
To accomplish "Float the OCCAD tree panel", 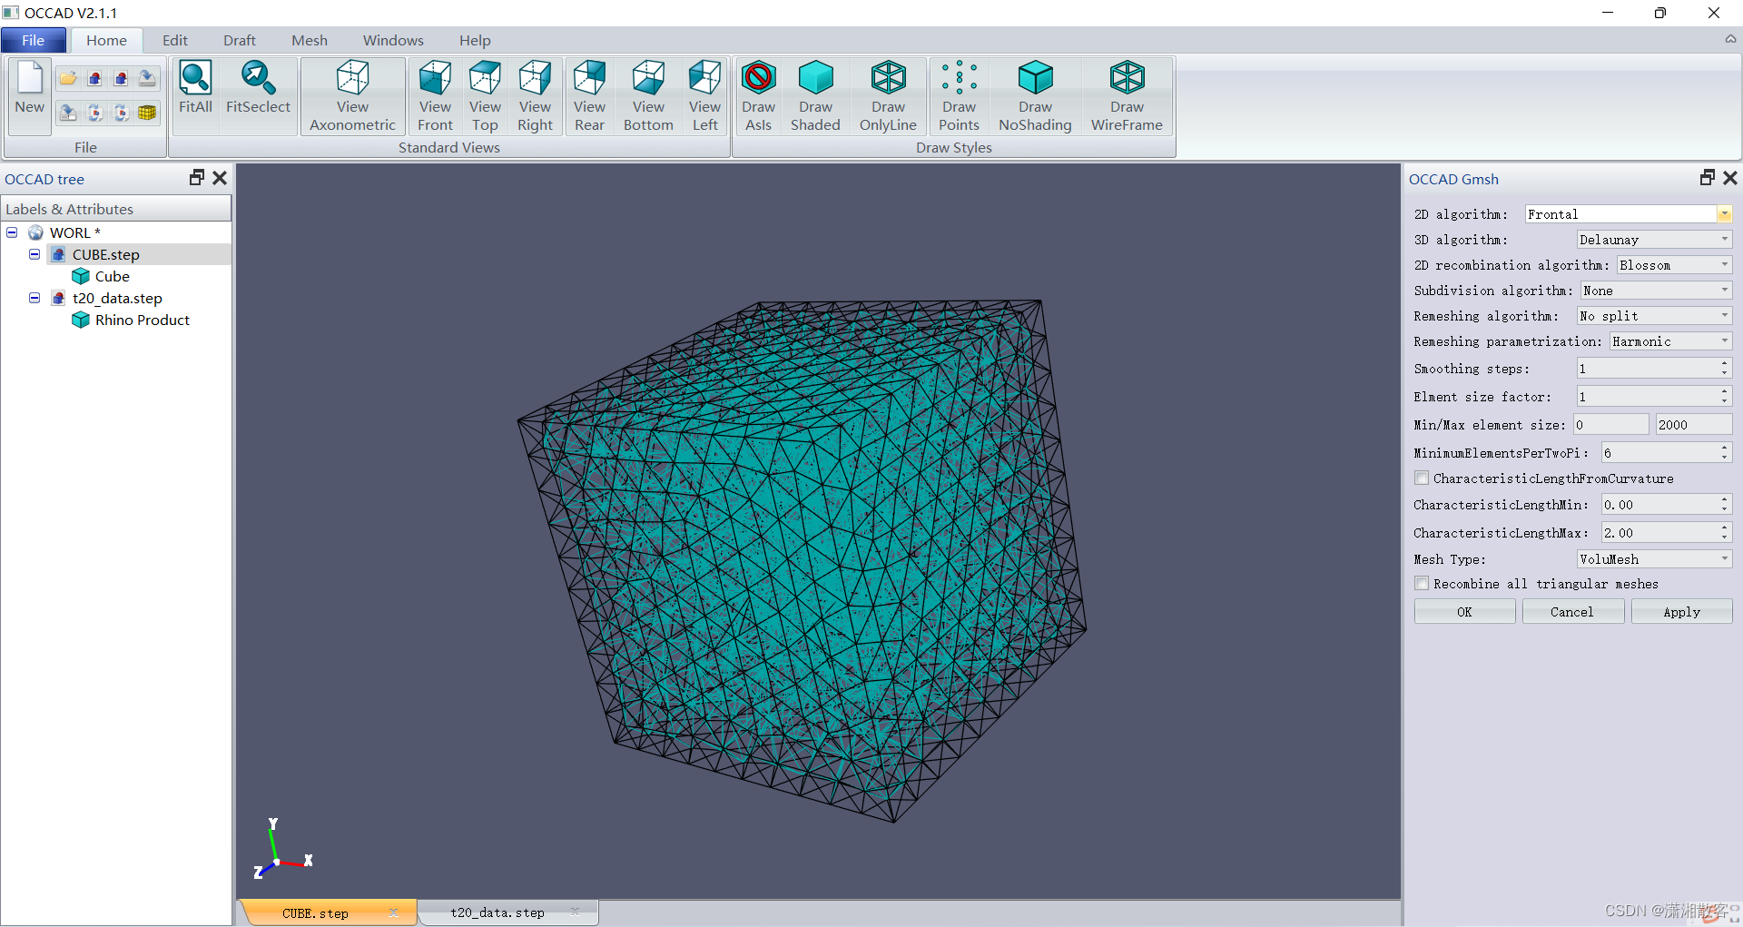I will pos(196,178).
